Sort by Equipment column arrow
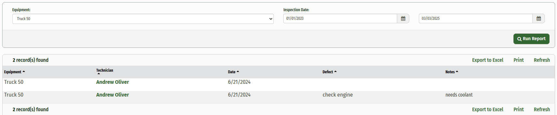Viewport: 557px width, 115px height. [x=24, y=72]
